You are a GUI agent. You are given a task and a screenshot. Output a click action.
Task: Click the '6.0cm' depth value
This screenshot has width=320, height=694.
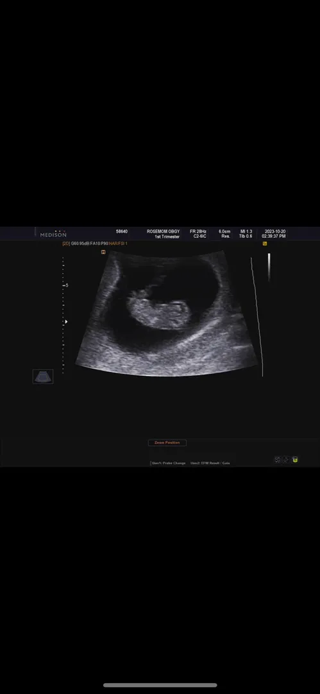(224, 231)
